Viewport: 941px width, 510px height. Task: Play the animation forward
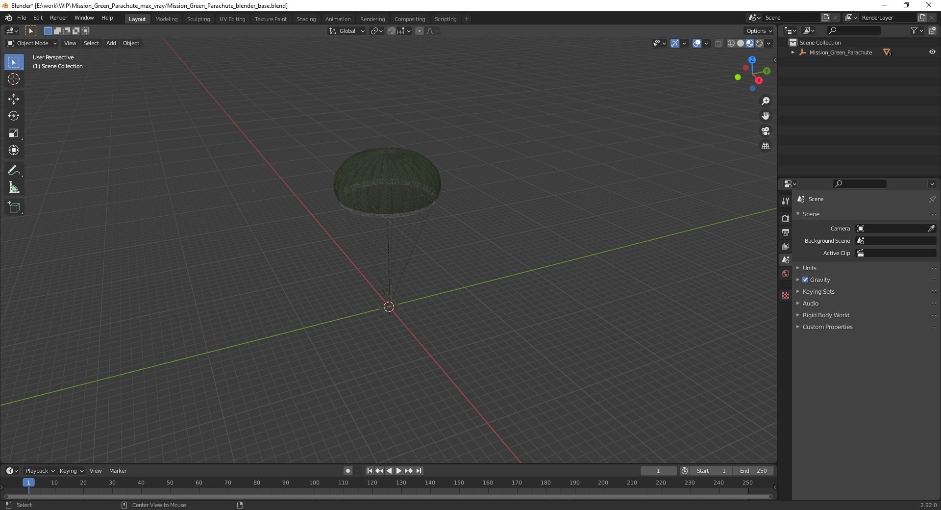point(399,471)
